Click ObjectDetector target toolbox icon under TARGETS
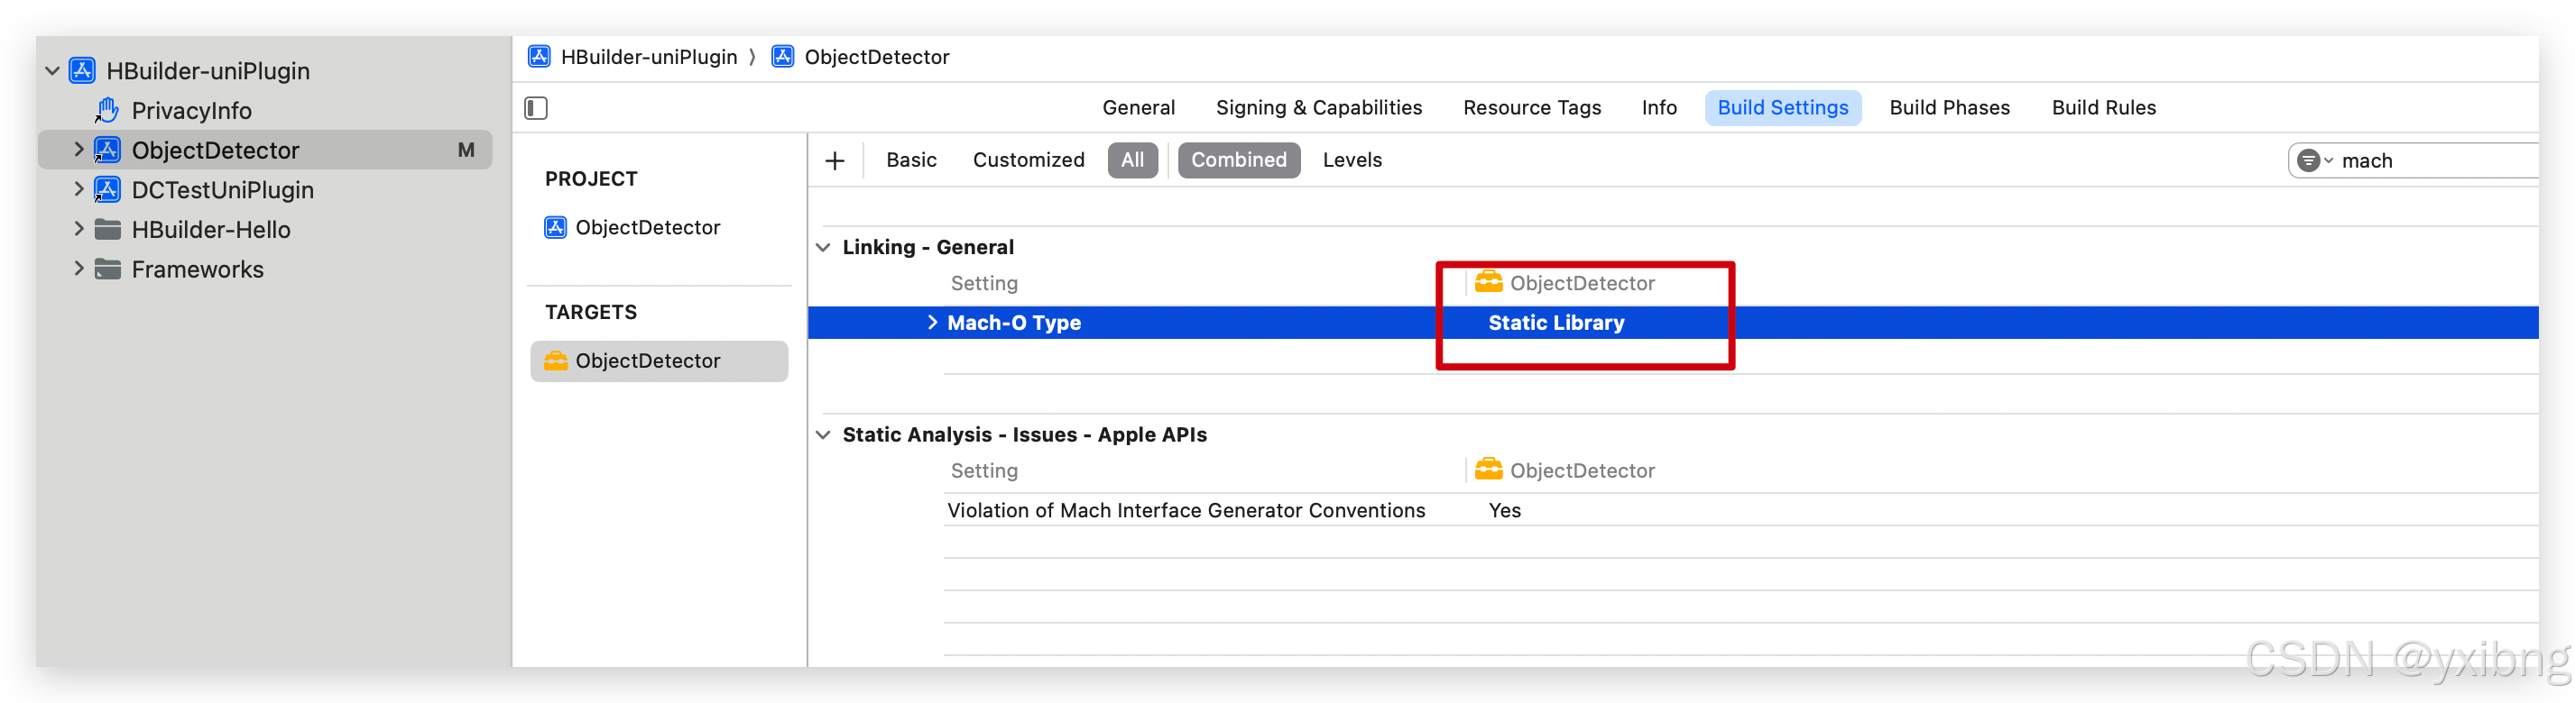This screenshot has width=2575, height=703. (555, 361)
